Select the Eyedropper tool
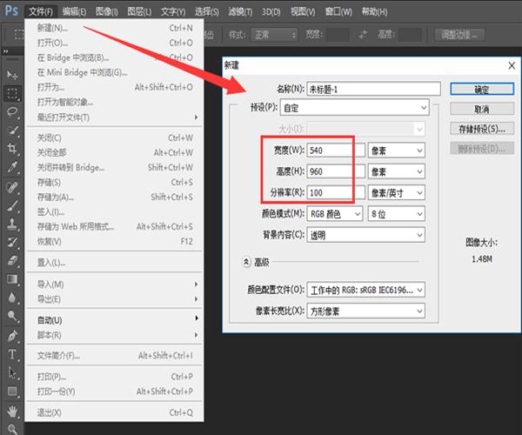Image resolution: width=522 pixels, height=435 pixels. (x=13, y=168)
